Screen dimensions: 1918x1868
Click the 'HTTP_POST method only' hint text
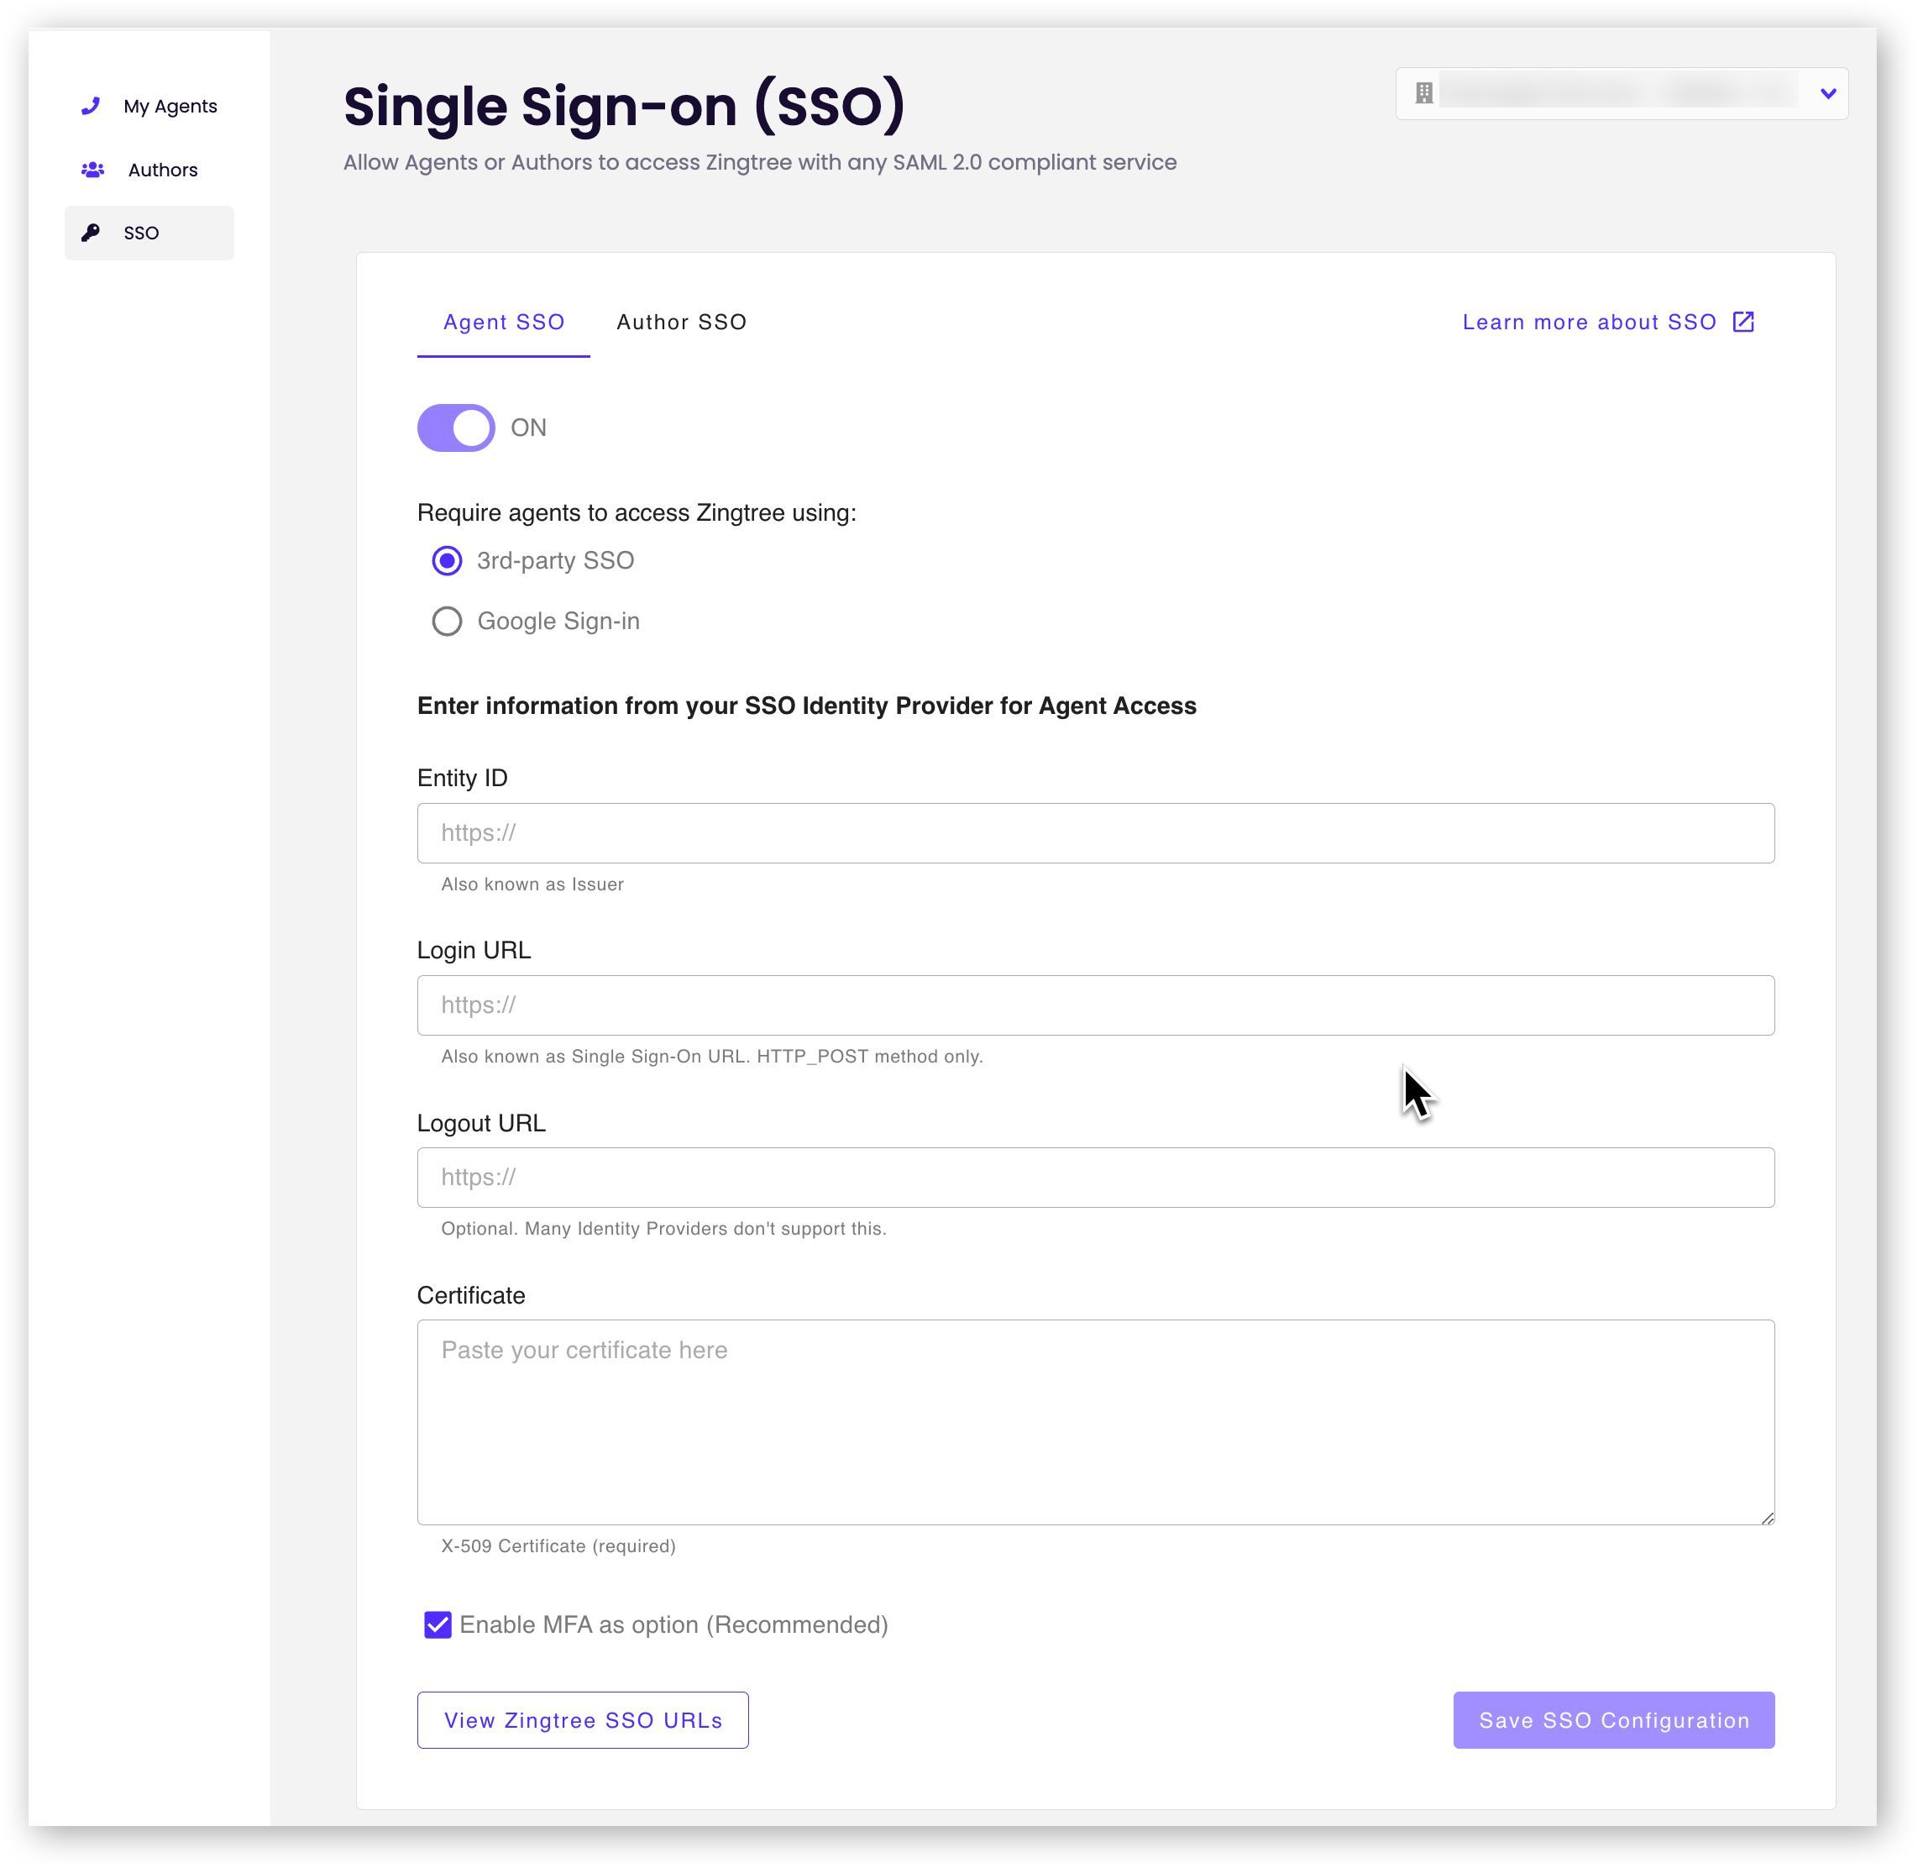(x=869, y=1057)
